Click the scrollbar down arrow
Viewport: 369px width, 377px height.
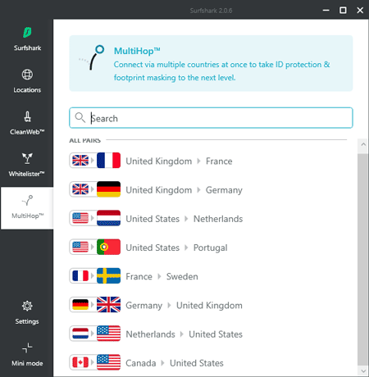pyautogui.click(x=363, y=371)
